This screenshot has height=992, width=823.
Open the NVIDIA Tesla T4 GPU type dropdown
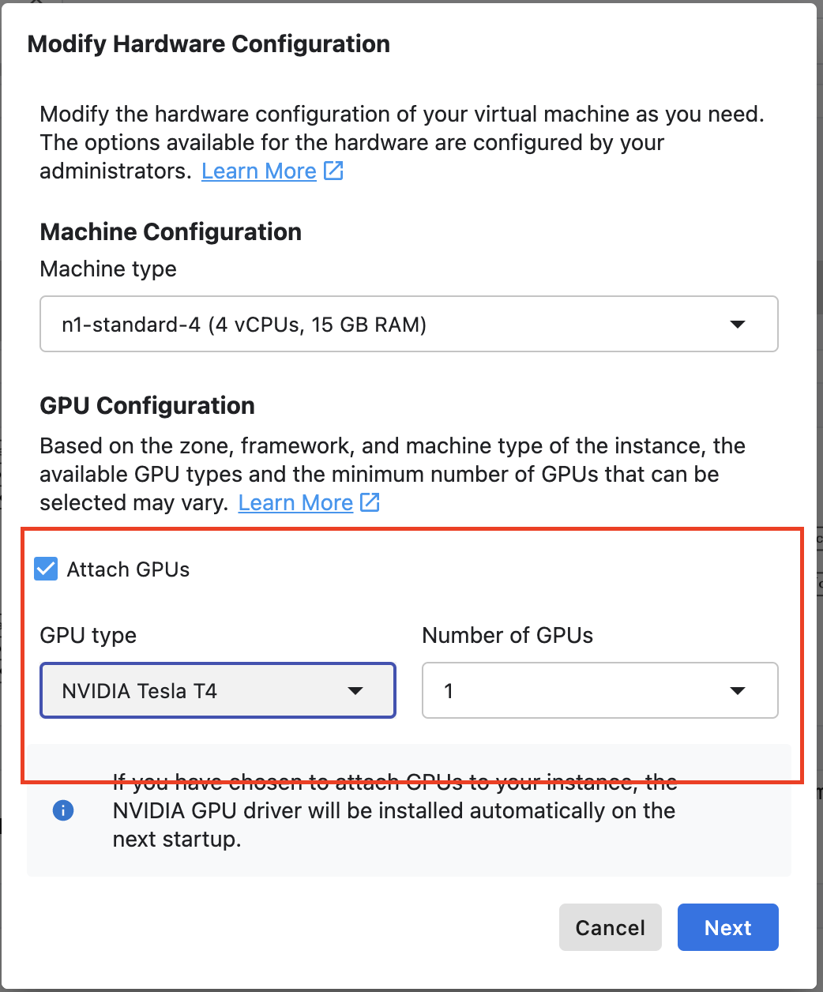click(x=218, y=690)
